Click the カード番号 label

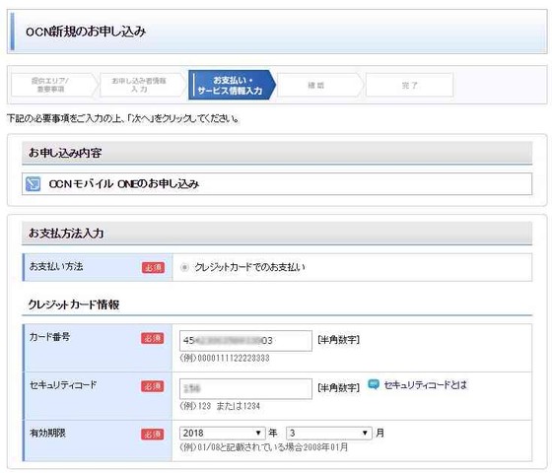49,337
